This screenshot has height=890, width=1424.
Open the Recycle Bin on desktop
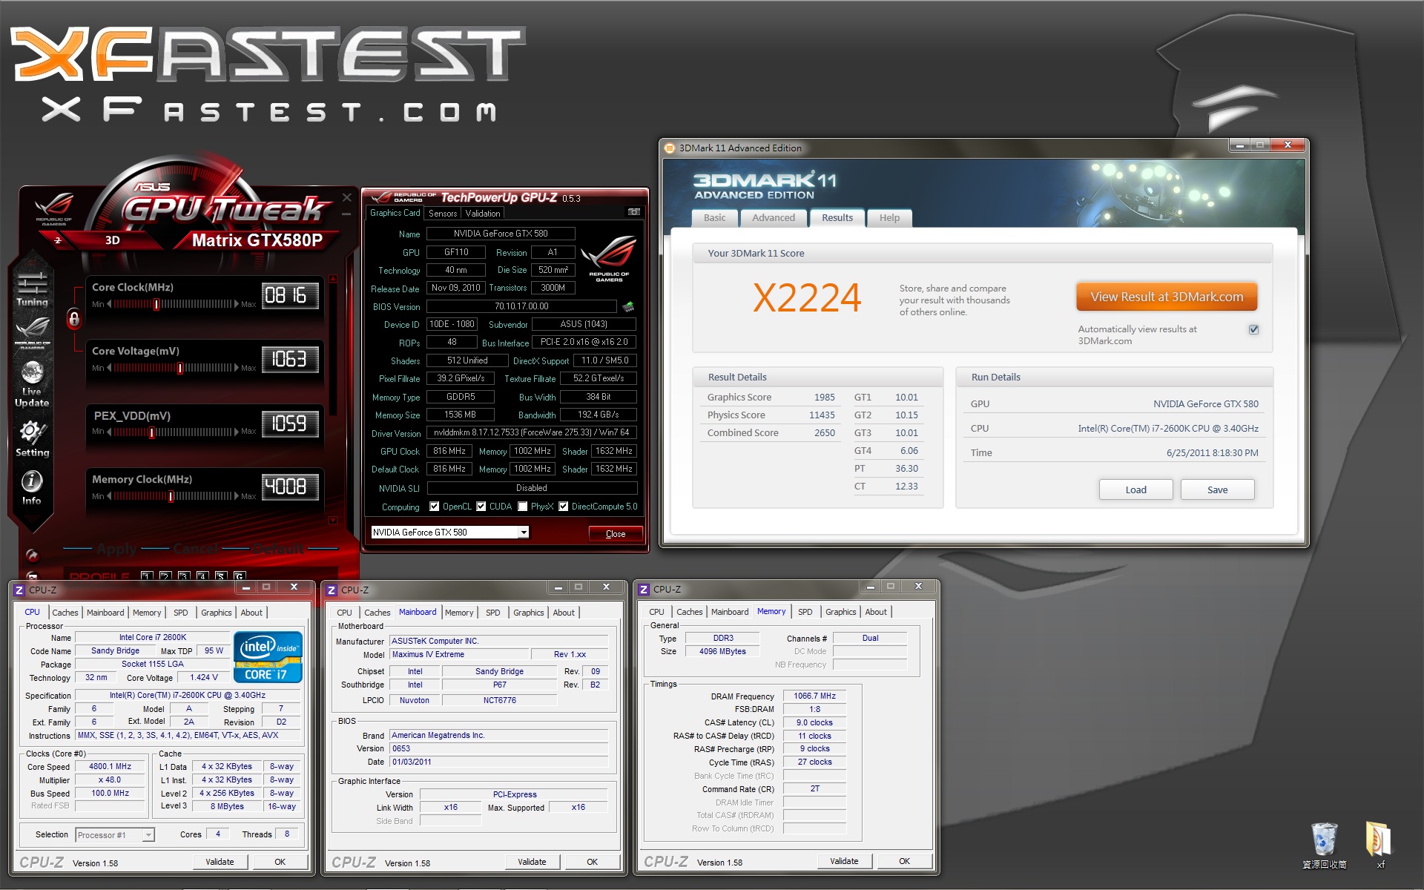click(1324, 840)
